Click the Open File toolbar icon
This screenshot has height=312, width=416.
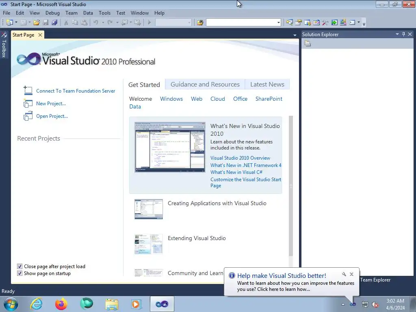37,23
